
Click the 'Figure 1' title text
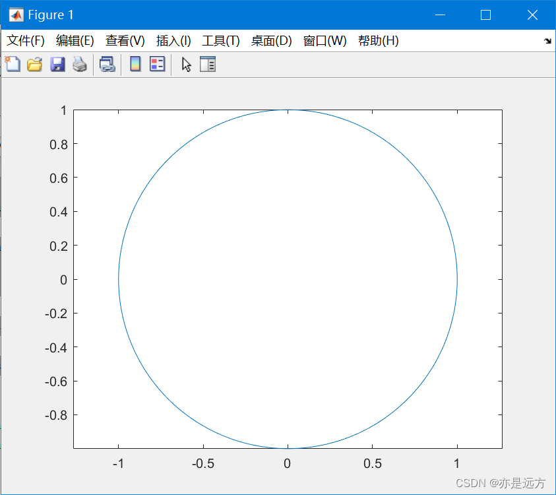pyautogui.click(x=51, y=15)
